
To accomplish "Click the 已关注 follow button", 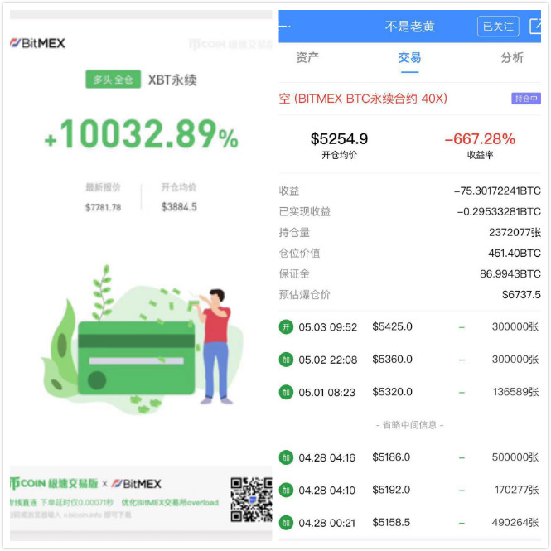I will click(x=498, y=27).
